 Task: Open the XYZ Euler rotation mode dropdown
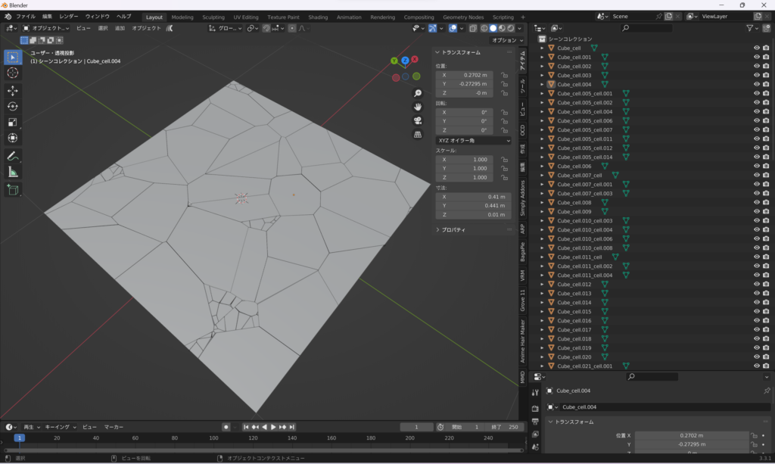coord(473,140)
